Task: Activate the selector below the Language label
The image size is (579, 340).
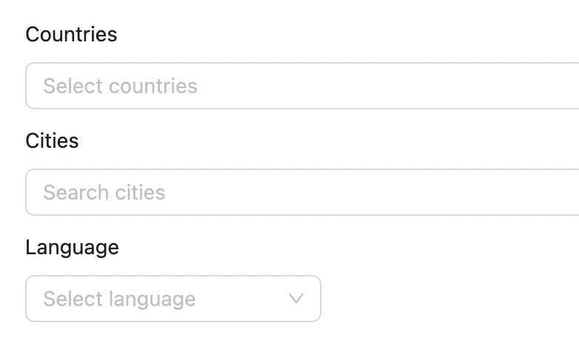Action: (173, 299)
